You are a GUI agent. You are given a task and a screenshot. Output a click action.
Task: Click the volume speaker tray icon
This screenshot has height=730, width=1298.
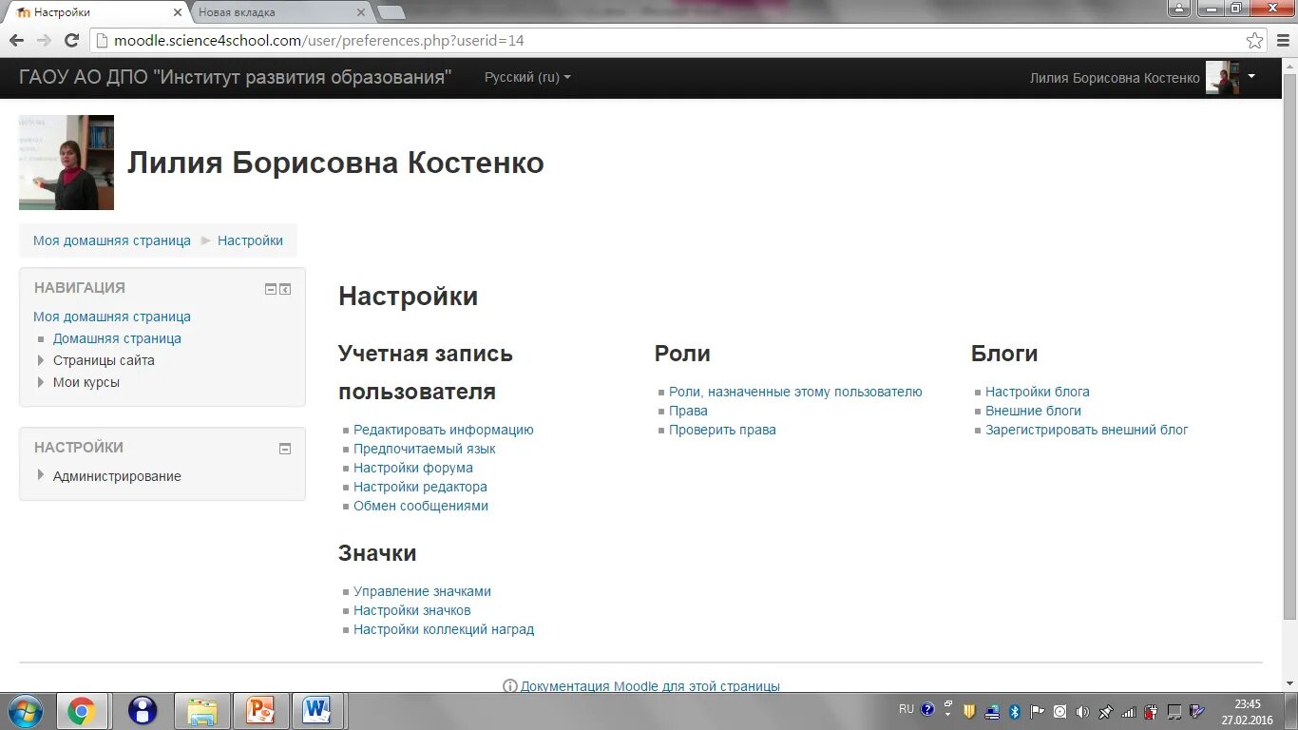(1082, 711)
